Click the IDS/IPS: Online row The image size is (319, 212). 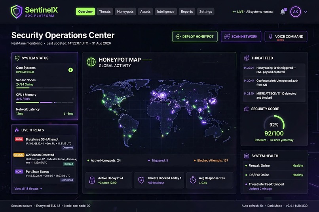coord(274,175)
